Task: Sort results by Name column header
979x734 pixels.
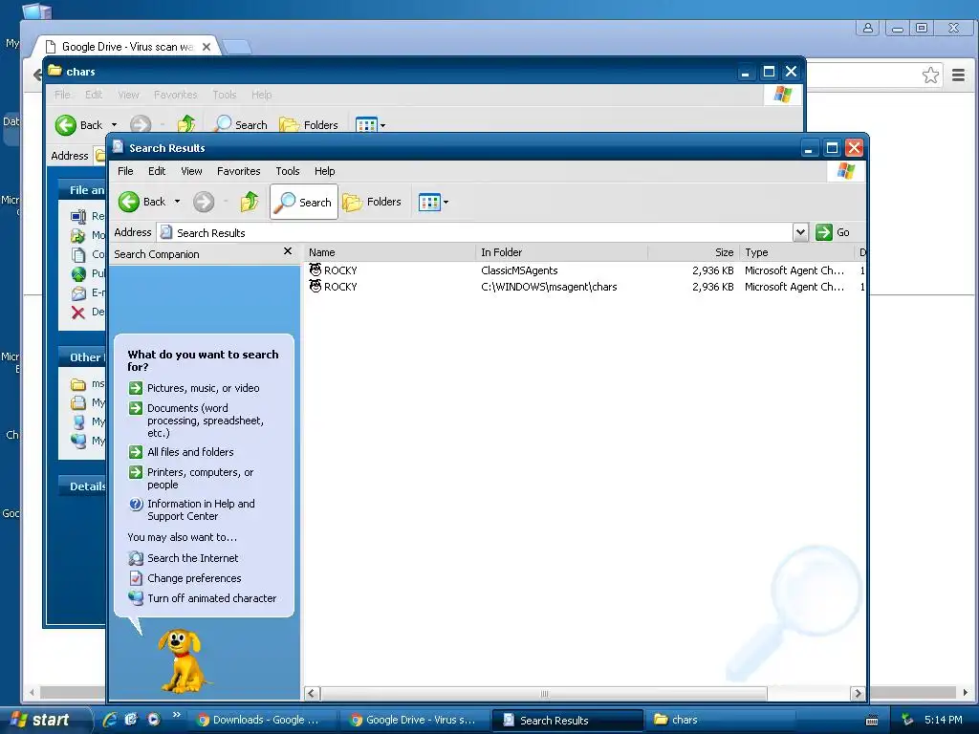Action: click(x=390, y=252)
